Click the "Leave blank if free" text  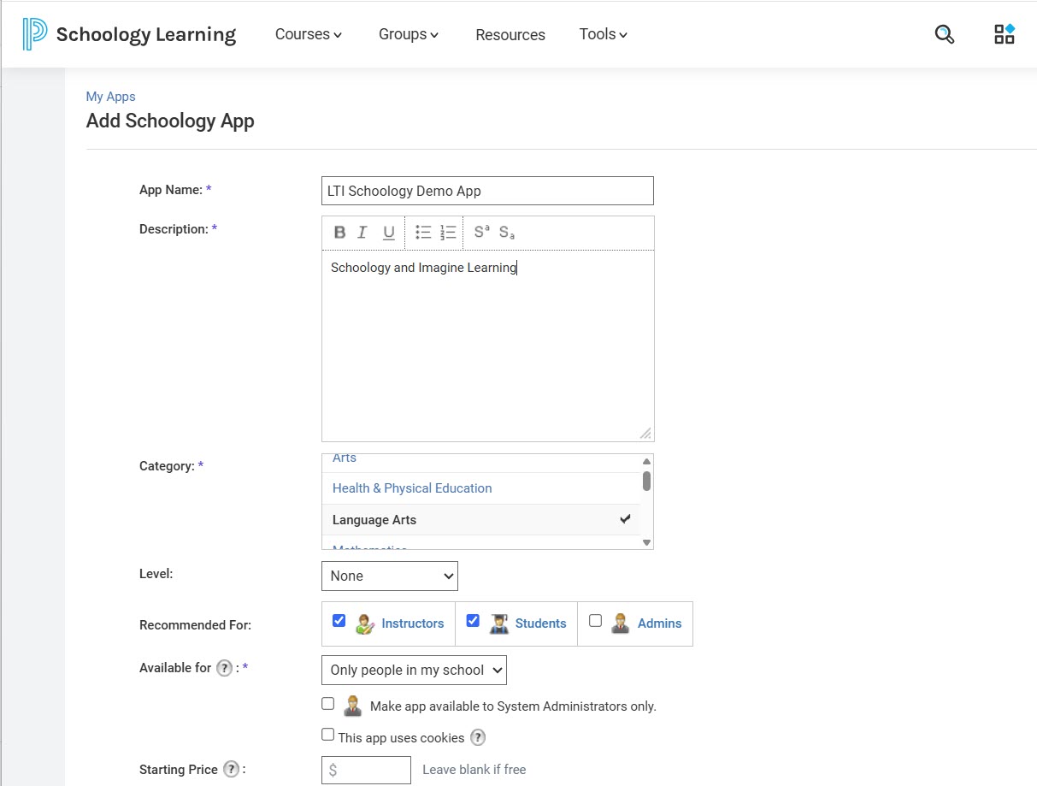(474, 770)
